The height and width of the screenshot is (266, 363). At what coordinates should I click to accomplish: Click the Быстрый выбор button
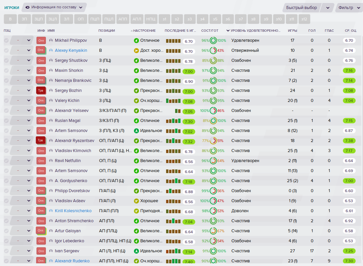(301, 8)
